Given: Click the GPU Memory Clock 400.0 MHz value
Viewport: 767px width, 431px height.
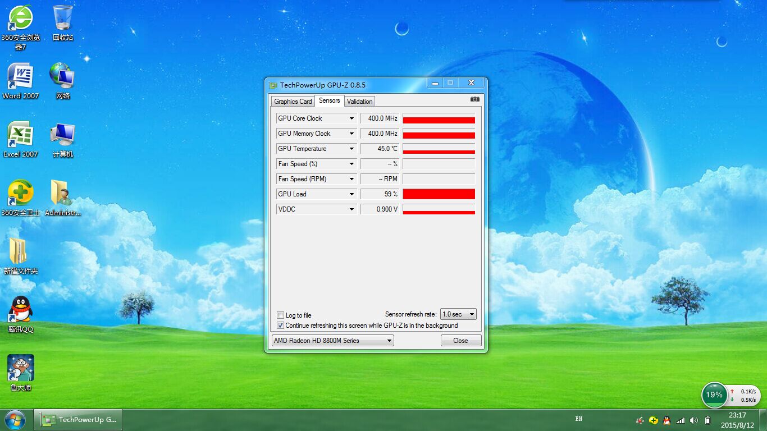Looking at the screenshot, I should click(380, 134).
